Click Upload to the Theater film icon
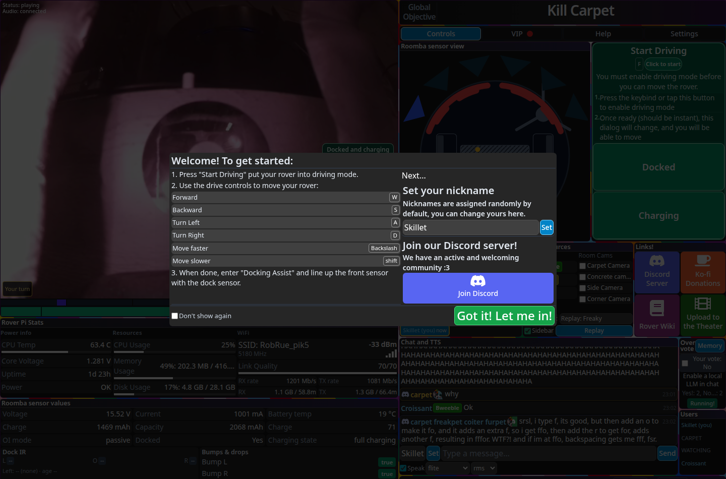This screenshot has height=479, width=726. (703, 303)
